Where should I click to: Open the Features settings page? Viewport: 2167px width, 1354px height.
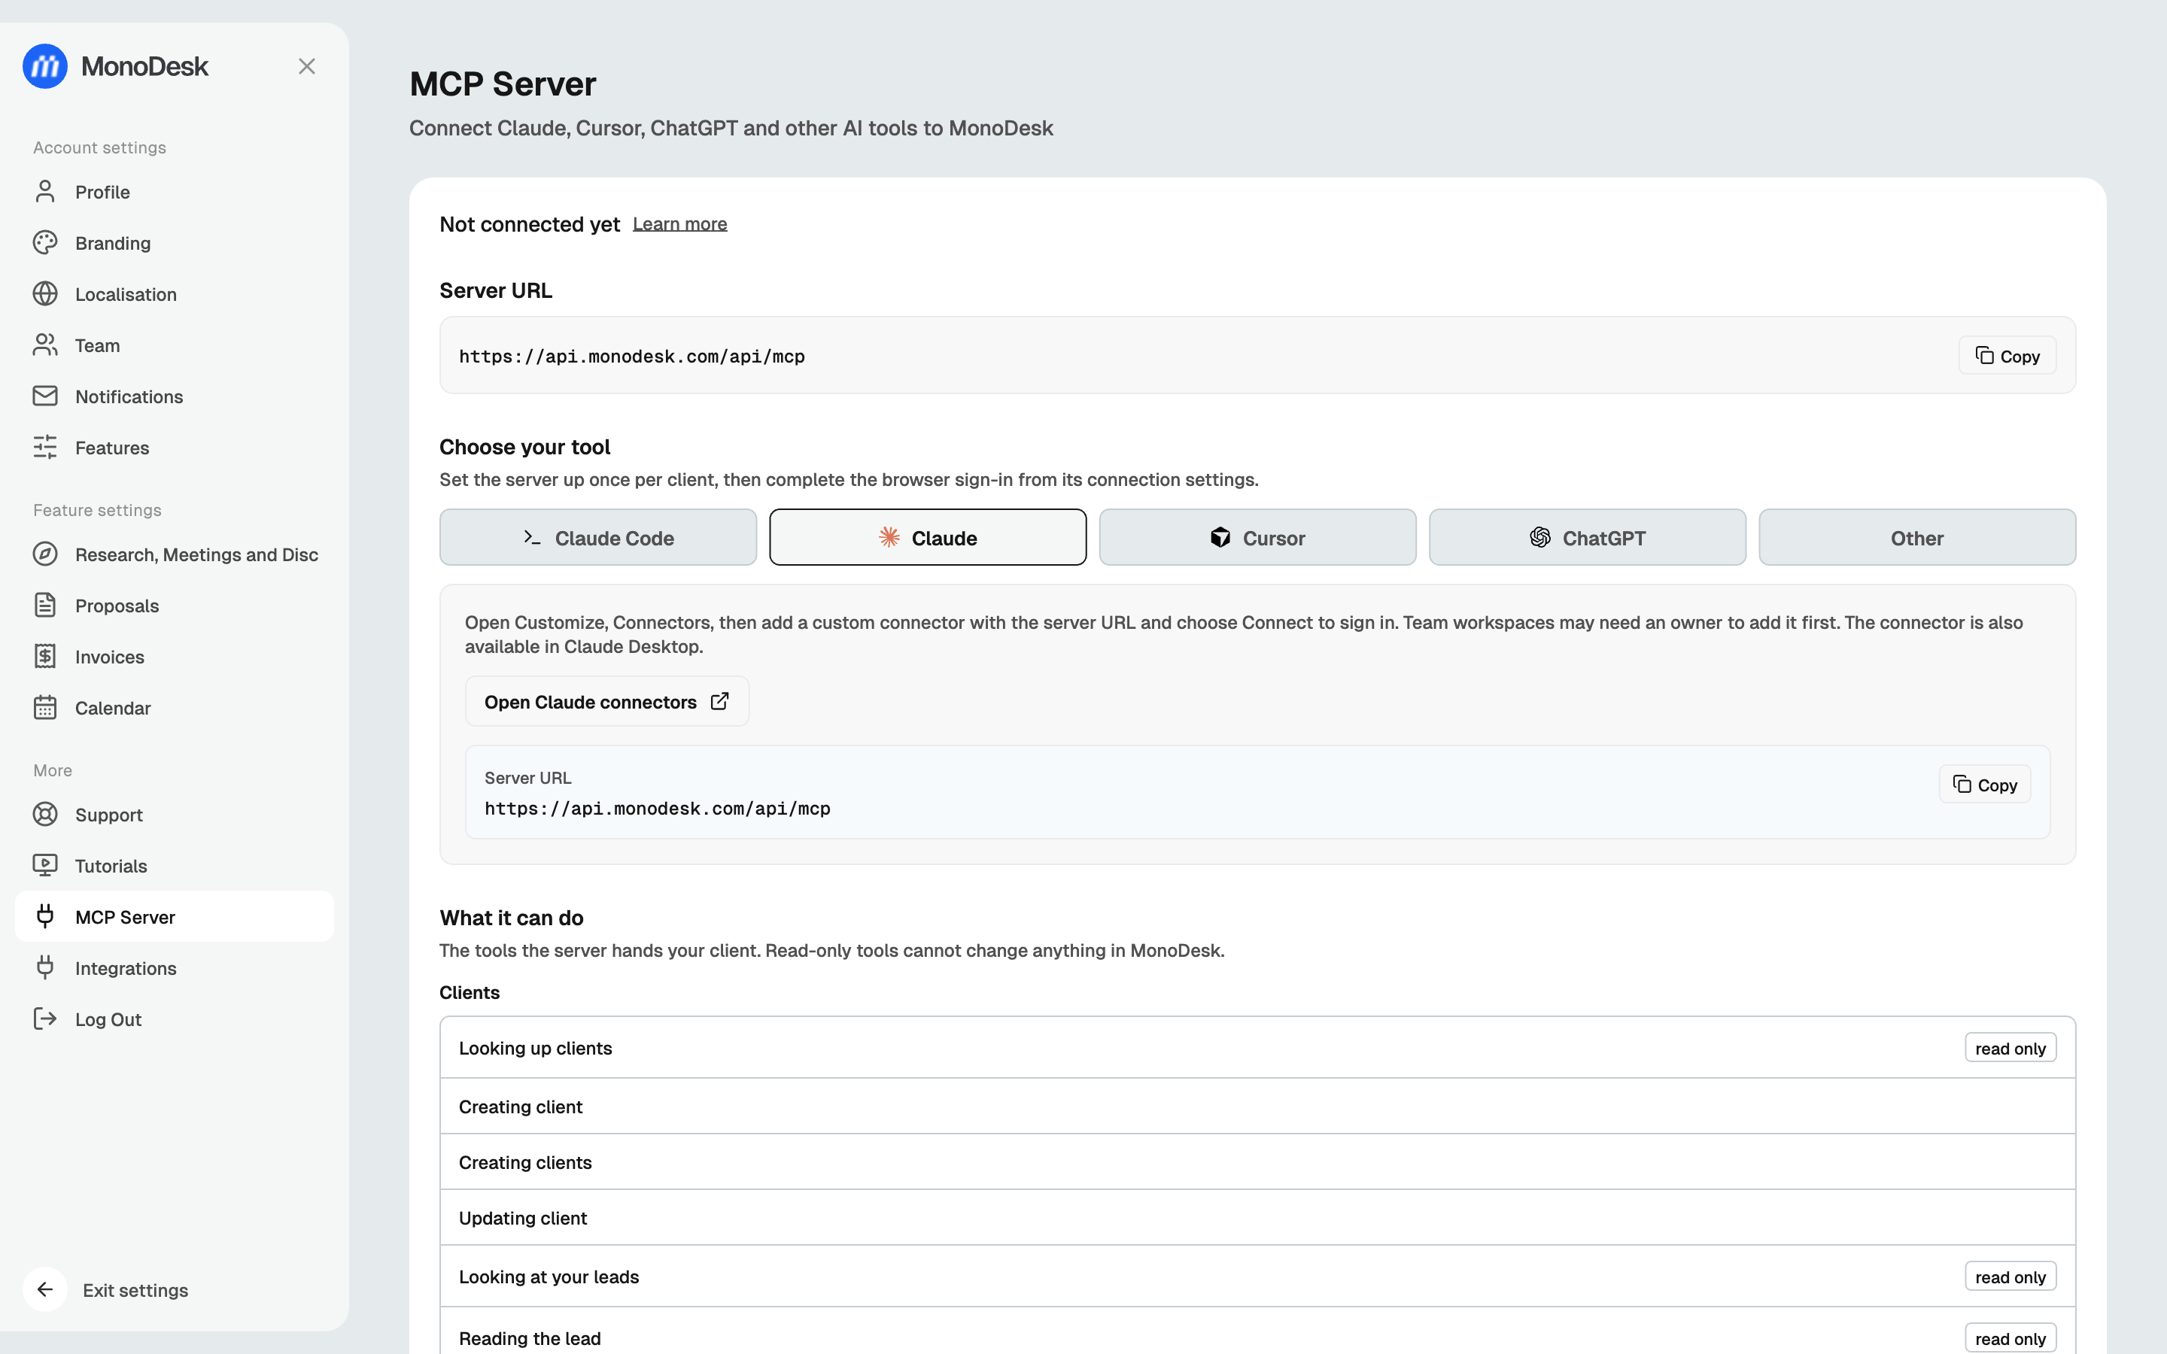click(175, 447)
